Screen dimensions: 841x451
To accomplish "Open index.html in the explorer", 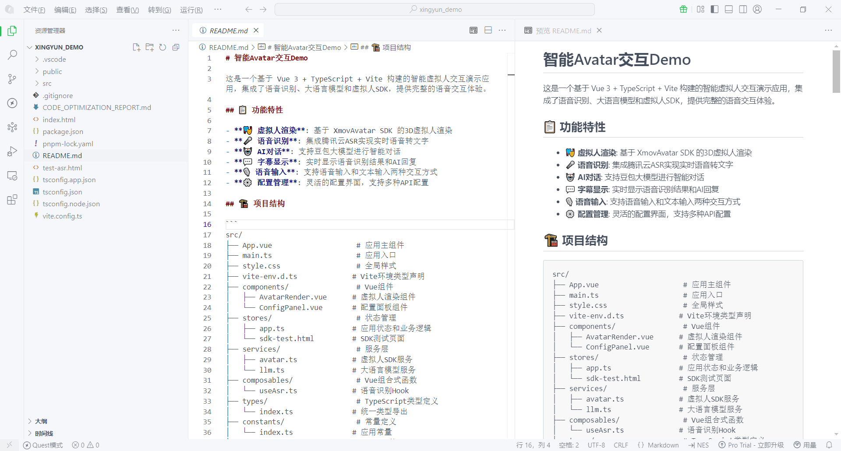I will [x=59, y=120].
